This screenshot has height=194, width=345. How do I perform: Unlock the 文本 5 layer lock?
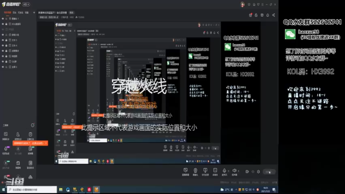click(x=6, y=40)
